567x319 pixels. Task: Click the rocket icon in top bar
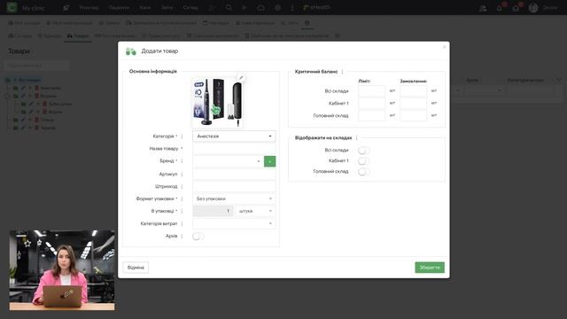pos(66,8)
